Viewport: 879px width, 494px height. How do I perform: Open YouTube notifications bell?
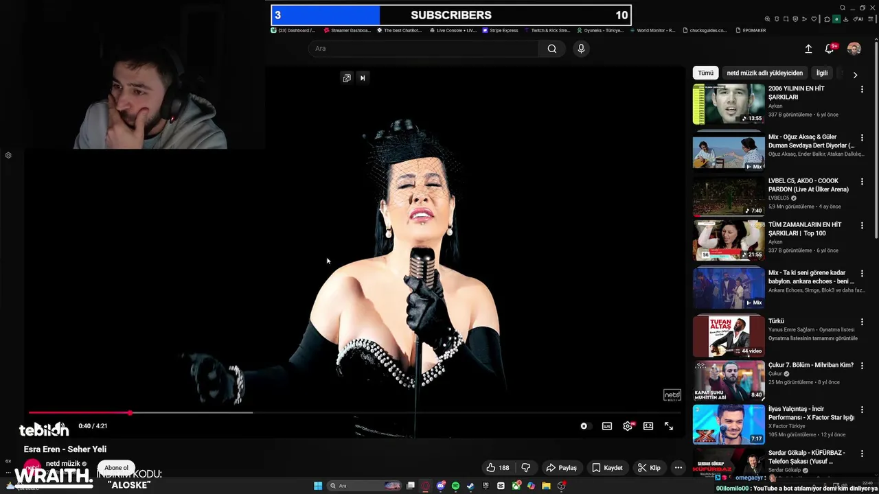[x=830, y=49]
